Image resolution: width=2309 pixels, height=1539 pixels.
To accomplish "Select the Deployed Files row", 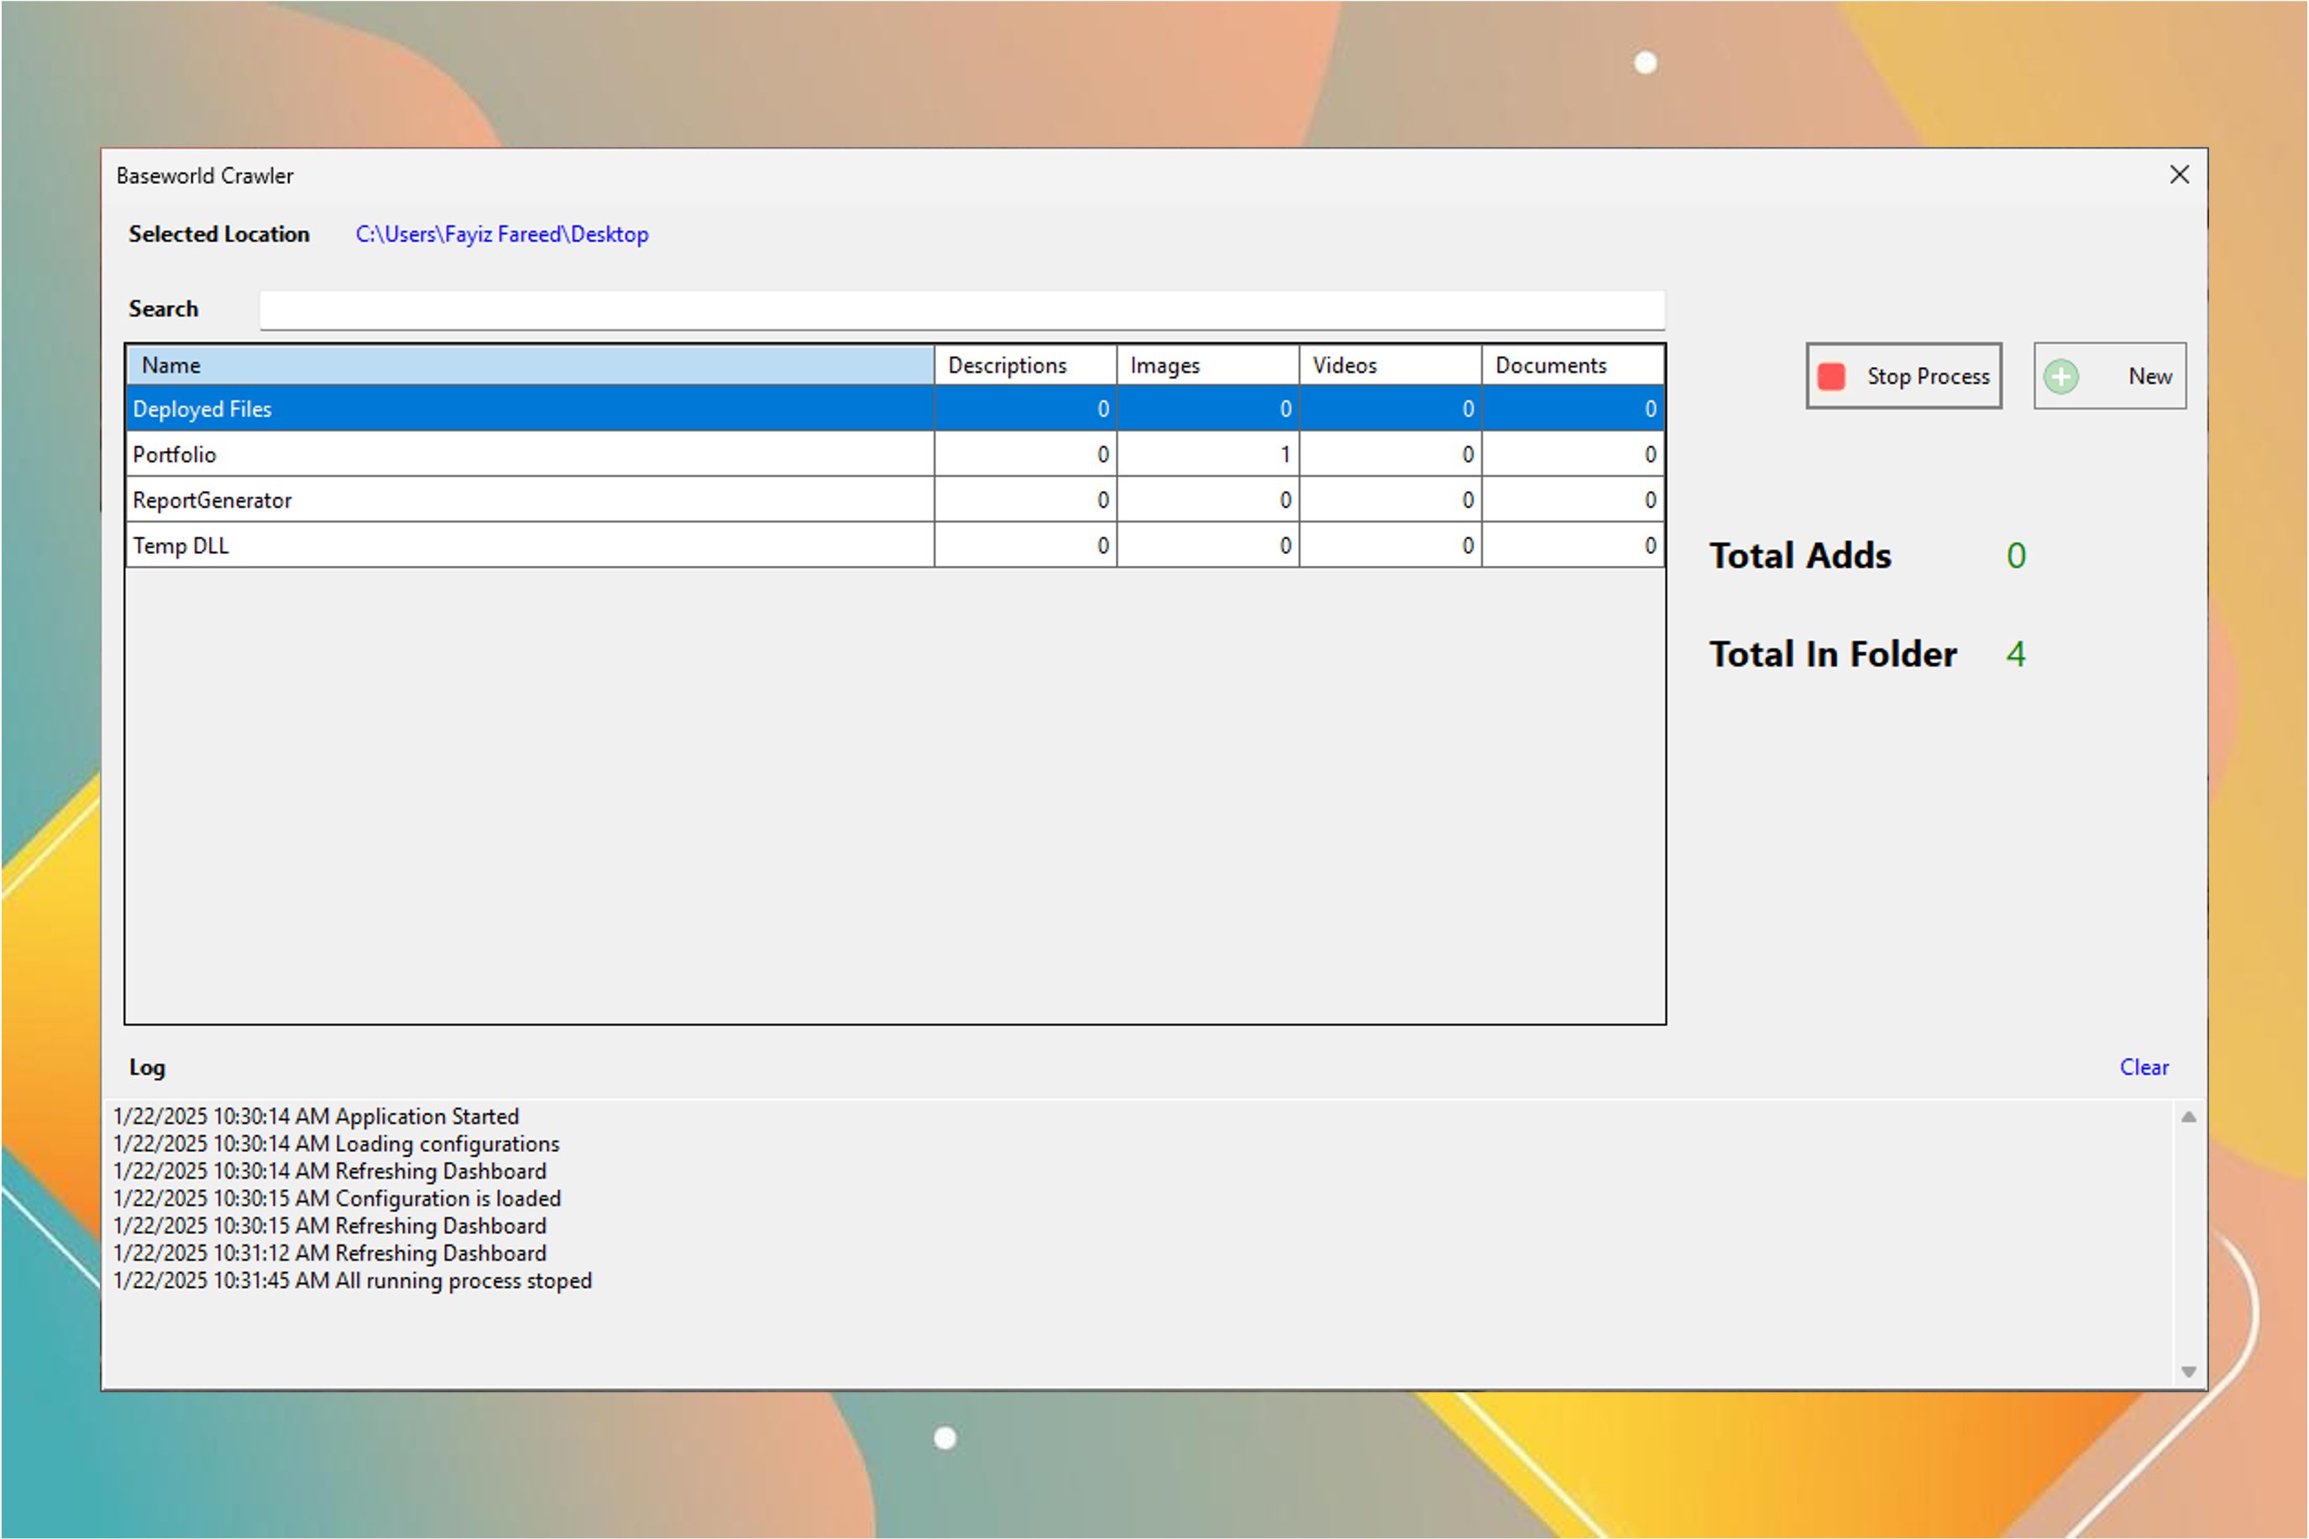I will 895,408.
